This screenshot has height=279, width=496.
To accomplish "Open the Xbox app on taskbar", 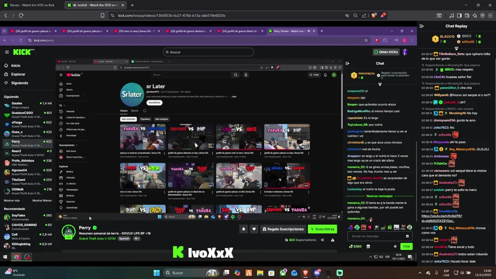I will (x=283, y=273).
